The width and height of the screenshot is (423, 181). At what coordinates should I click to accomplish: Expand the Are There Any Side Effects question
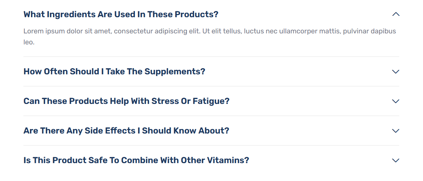coord(211,131)
